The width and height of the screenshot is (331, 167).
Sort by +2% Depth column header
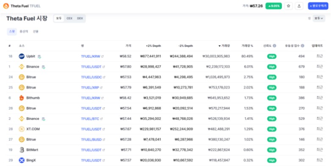pos(153,46)
